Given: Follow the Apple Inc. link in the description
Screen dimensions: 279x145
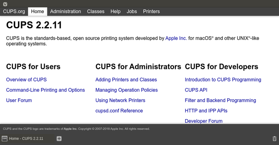Looking at the screenshot, I should pyautogui.click(x=176, y=38).
